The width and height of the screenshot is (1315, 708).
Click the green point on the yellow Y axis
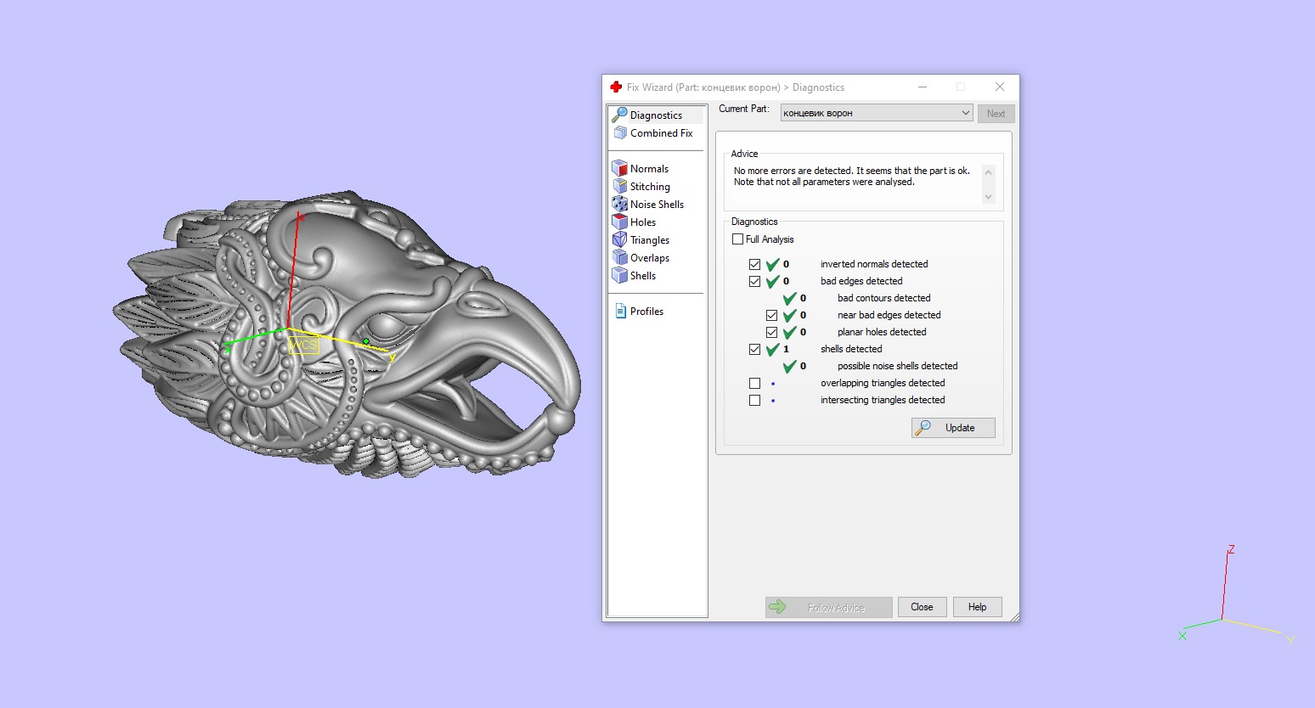point(366,341)
